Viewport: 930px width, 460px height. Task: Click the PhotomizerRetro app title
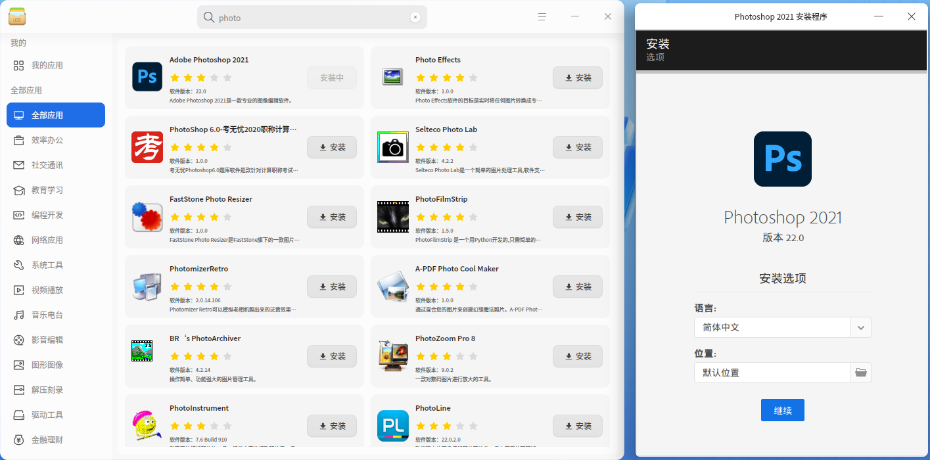(199, 269)
